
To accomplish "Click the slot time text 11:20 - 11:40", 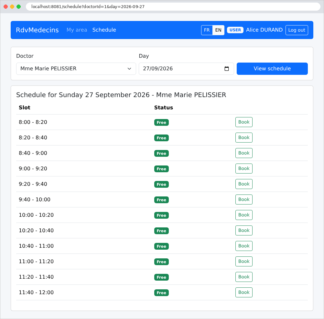I will coord(36,277).
